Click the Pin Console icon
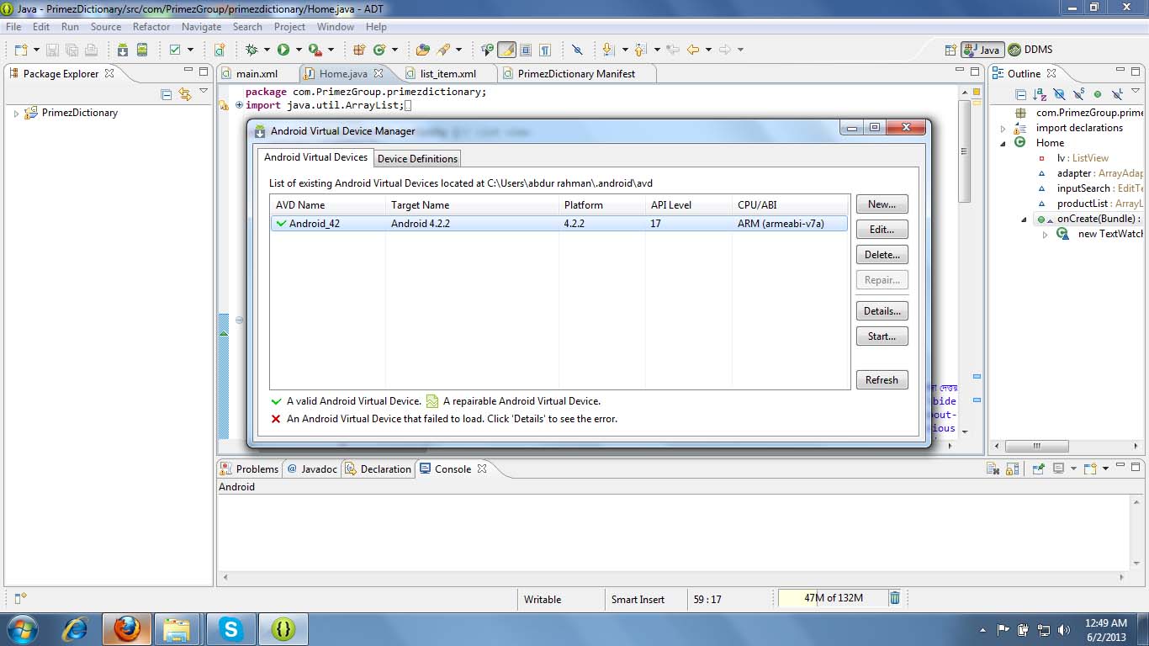The image size is (1149, 646). click(x=1039, y=469)
